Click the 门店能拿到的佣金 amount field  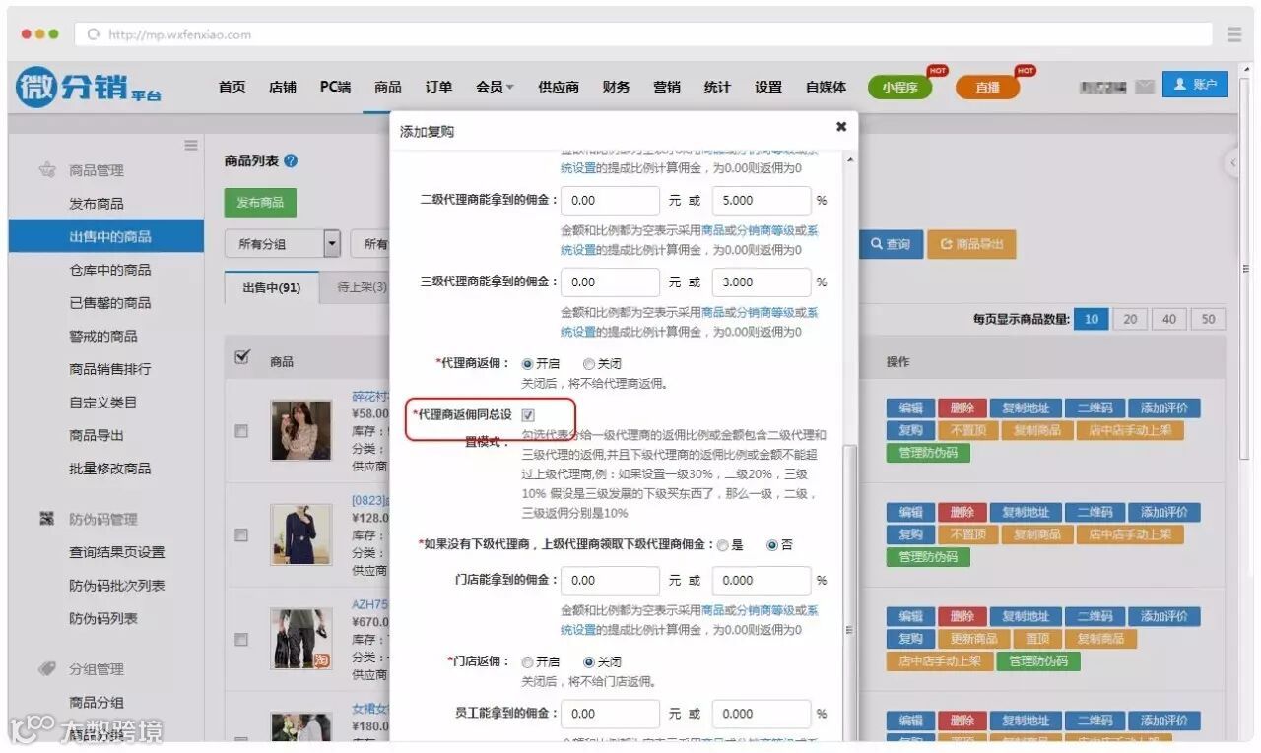610,581
